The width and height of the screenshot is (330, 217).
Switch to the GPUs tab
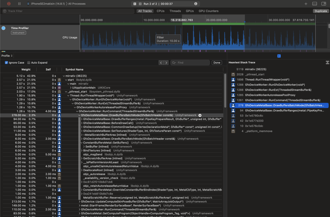(x=190, y=11)
